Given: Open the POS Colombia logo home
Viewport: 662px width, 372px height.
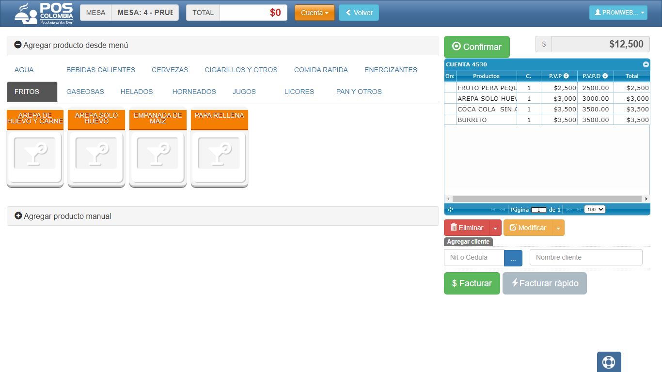Looking at the screenshot, I should (44, 14).
